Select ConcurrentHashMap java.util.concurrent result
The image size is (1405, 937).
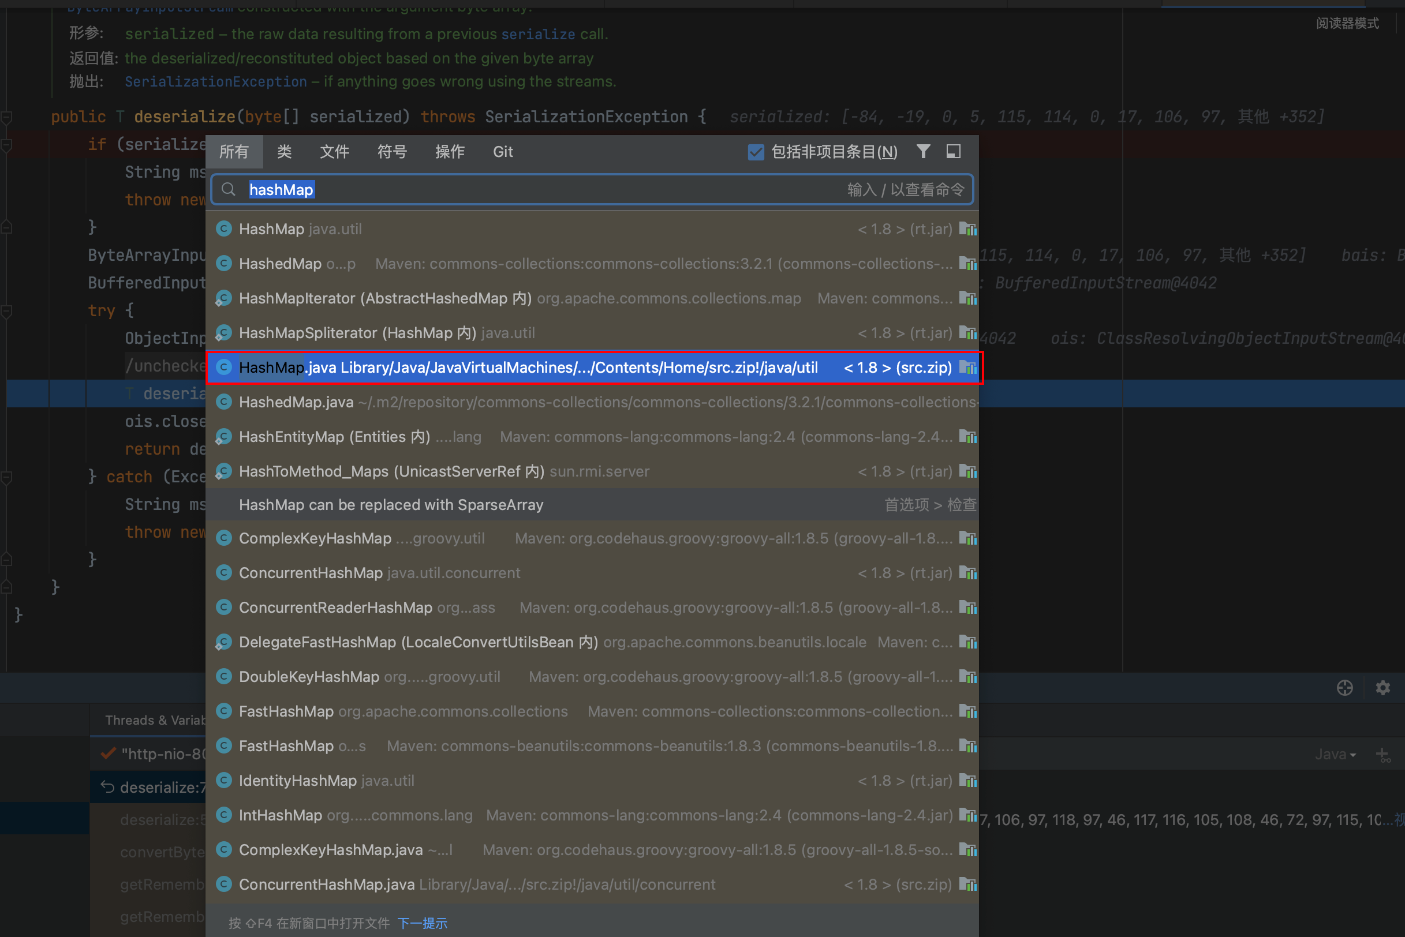coord(592,573)
